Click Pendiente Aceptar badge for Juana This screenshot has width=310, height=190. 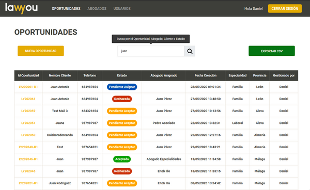122,123
